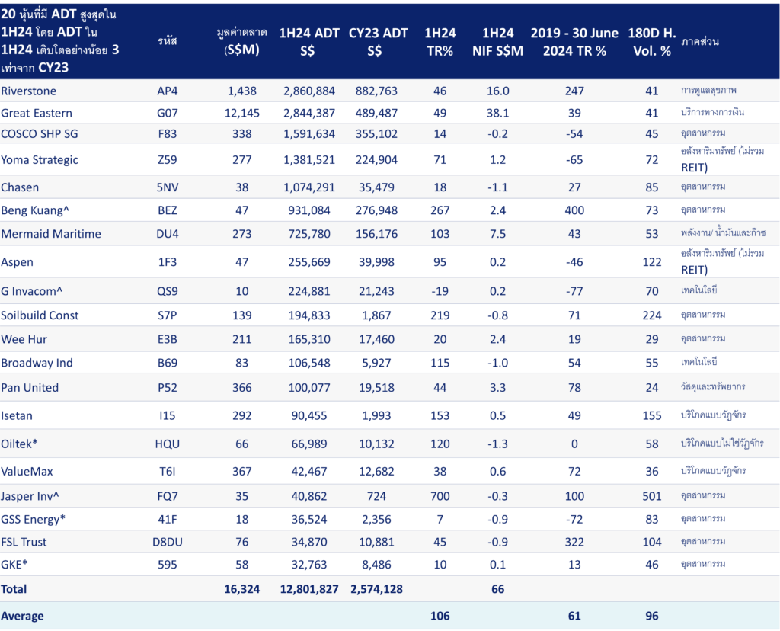This screenshot has width=780, height=631.
Task: Click the Pan United row name
Action: pos(30,388)
